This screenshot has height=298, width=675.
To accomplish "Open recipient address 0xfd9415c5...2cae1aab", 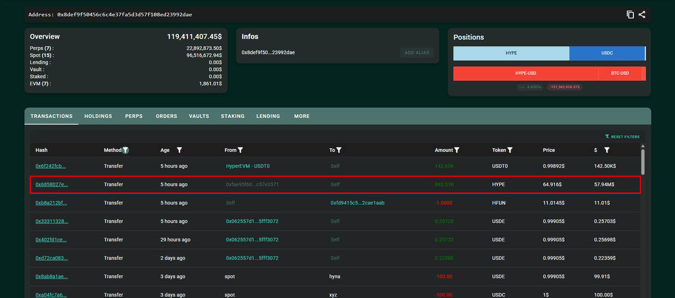I will coord(357,203).
